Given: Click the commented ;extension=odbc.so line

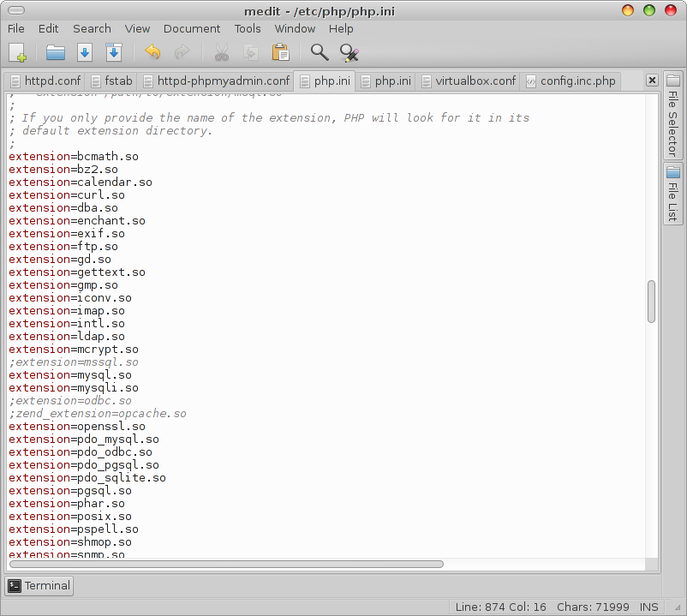Looking at the screenshot, I should [x=70, y=401].
